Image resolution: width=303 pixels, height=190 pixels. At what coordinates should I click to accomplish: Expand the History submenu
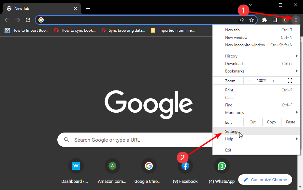256,56
